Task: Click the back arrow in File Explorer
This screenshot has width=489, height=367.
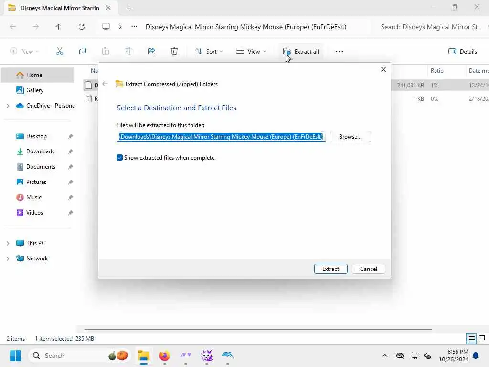Action: click(13, 27)
